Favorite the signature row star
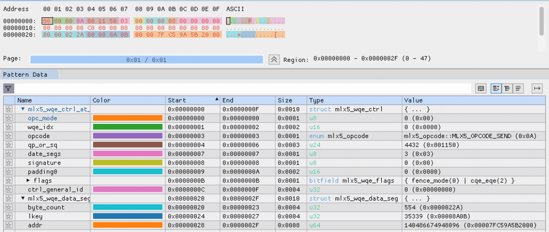 click(9, 163)
